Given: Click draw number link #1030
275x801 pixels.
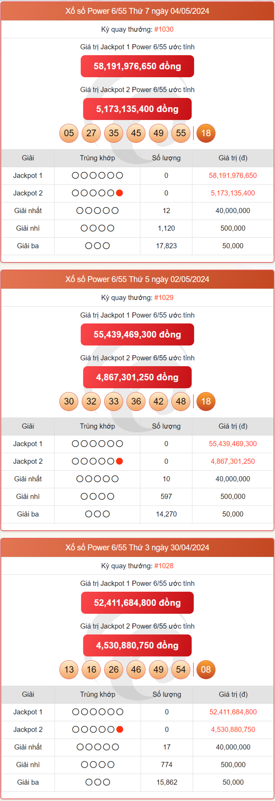Looking at the screenshot, I should [x=164, y=29].
